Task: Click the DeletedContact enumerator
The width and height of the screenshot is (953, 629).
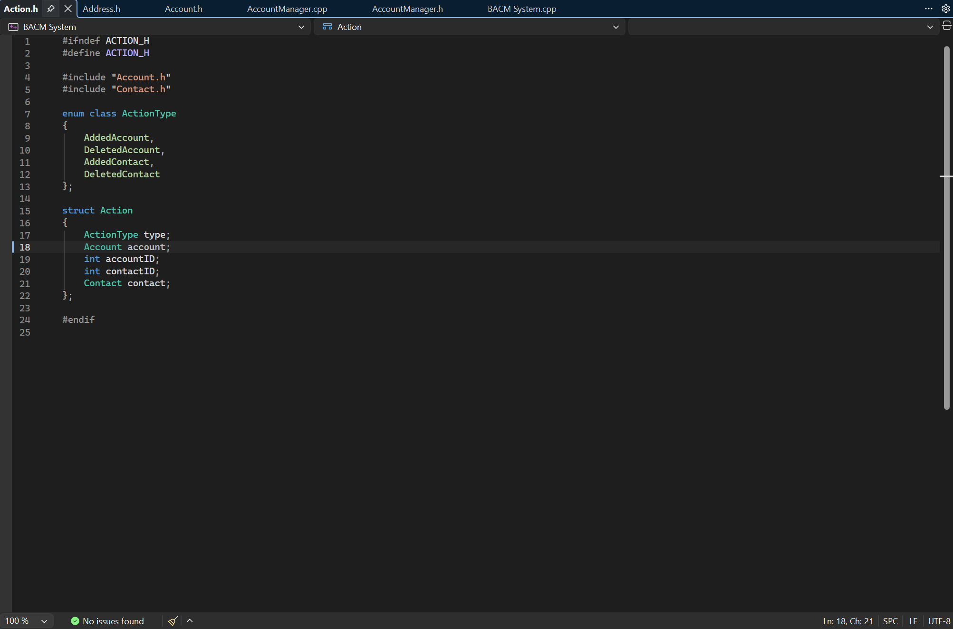Action: pos(122,174)
